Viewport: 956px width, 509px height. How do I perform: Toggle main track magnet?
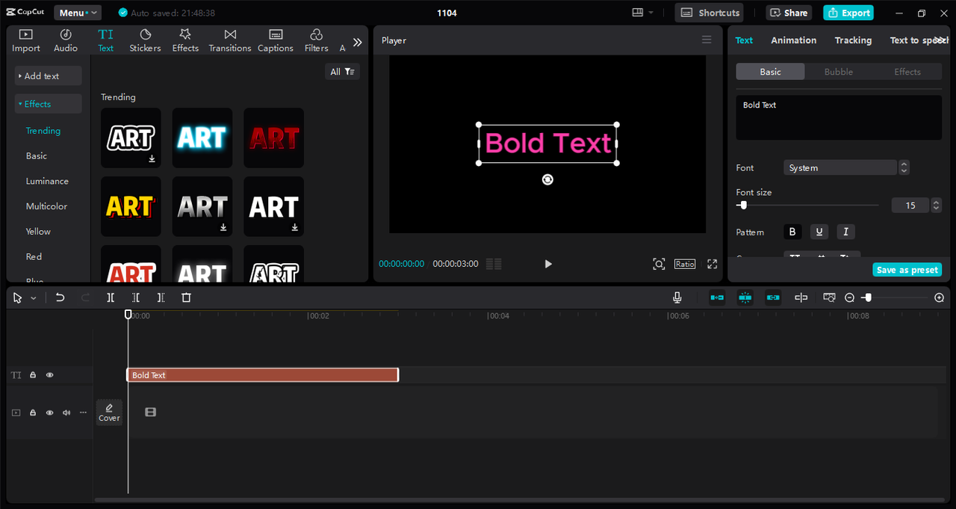pyautogui.click(x=717, y=297)
